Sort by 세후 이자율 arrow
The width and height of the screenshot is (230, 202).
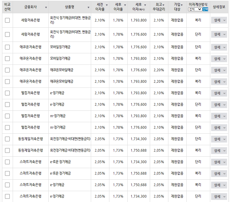click(x=125, y=5)
